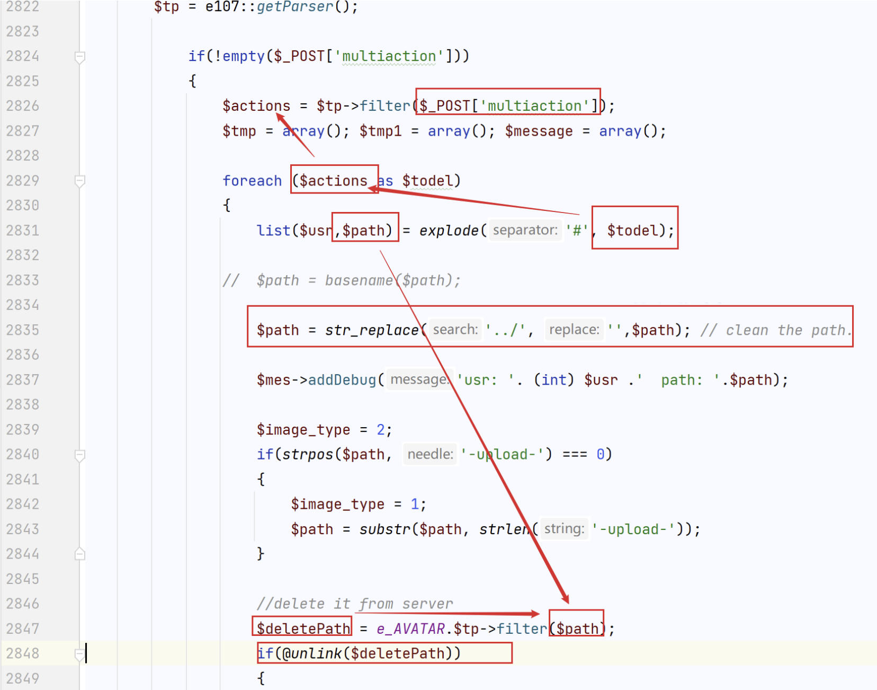Click fold end marker on line 2844

pyautogui.click(x=79, y=554)
